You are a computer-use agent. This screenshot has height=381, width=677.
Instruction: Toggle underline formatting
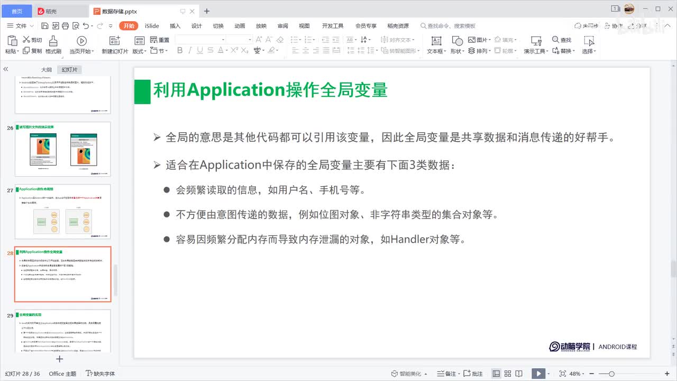[x=200, y=50]
